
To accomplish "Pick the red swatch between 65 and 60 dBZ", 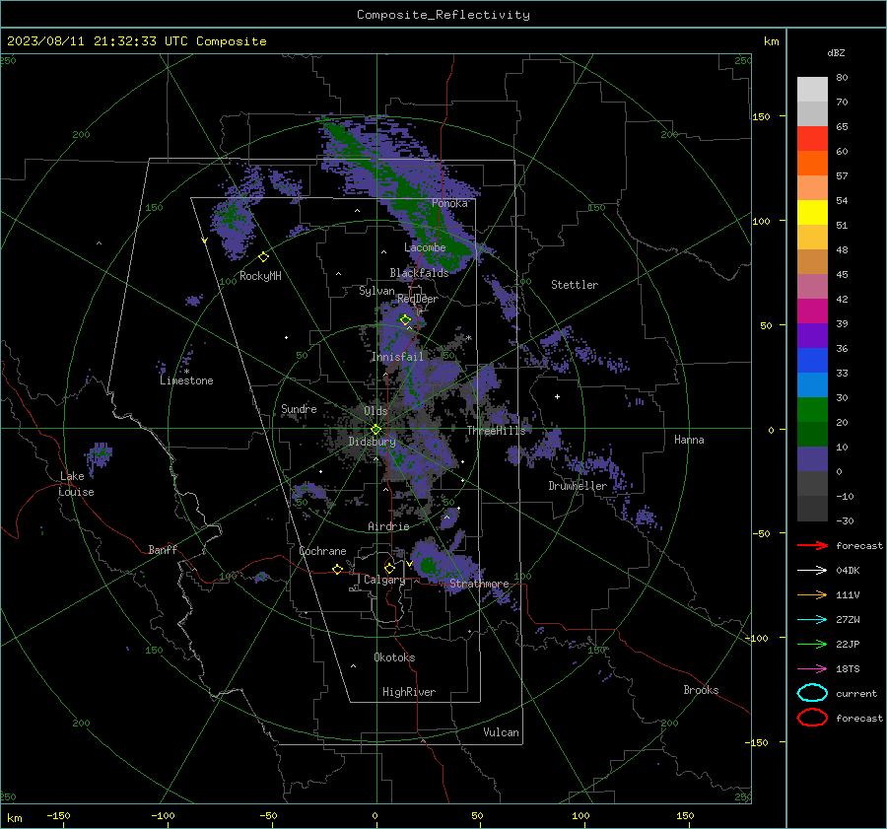I will click(812, 139).
